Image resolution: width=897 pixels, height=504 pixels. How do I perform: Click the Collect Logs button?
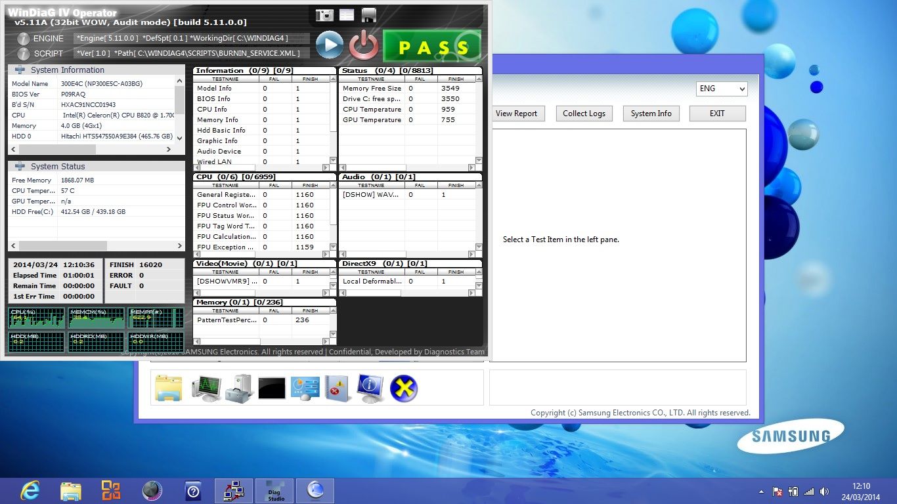pyautogui.click(x=584, y=114)
